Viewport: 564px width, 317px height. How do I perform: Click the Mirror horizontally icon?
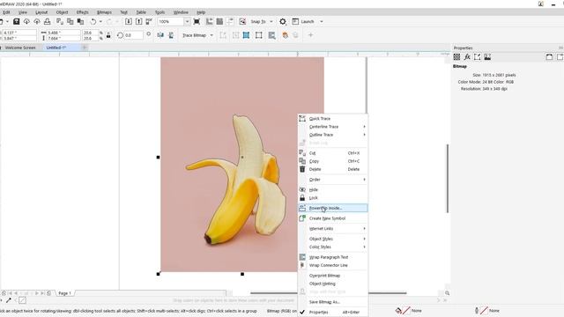click(x=160, y=35)
